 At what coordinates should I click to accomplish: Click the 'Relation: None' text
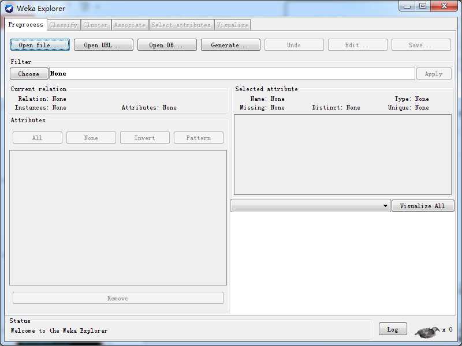[42, 99]
